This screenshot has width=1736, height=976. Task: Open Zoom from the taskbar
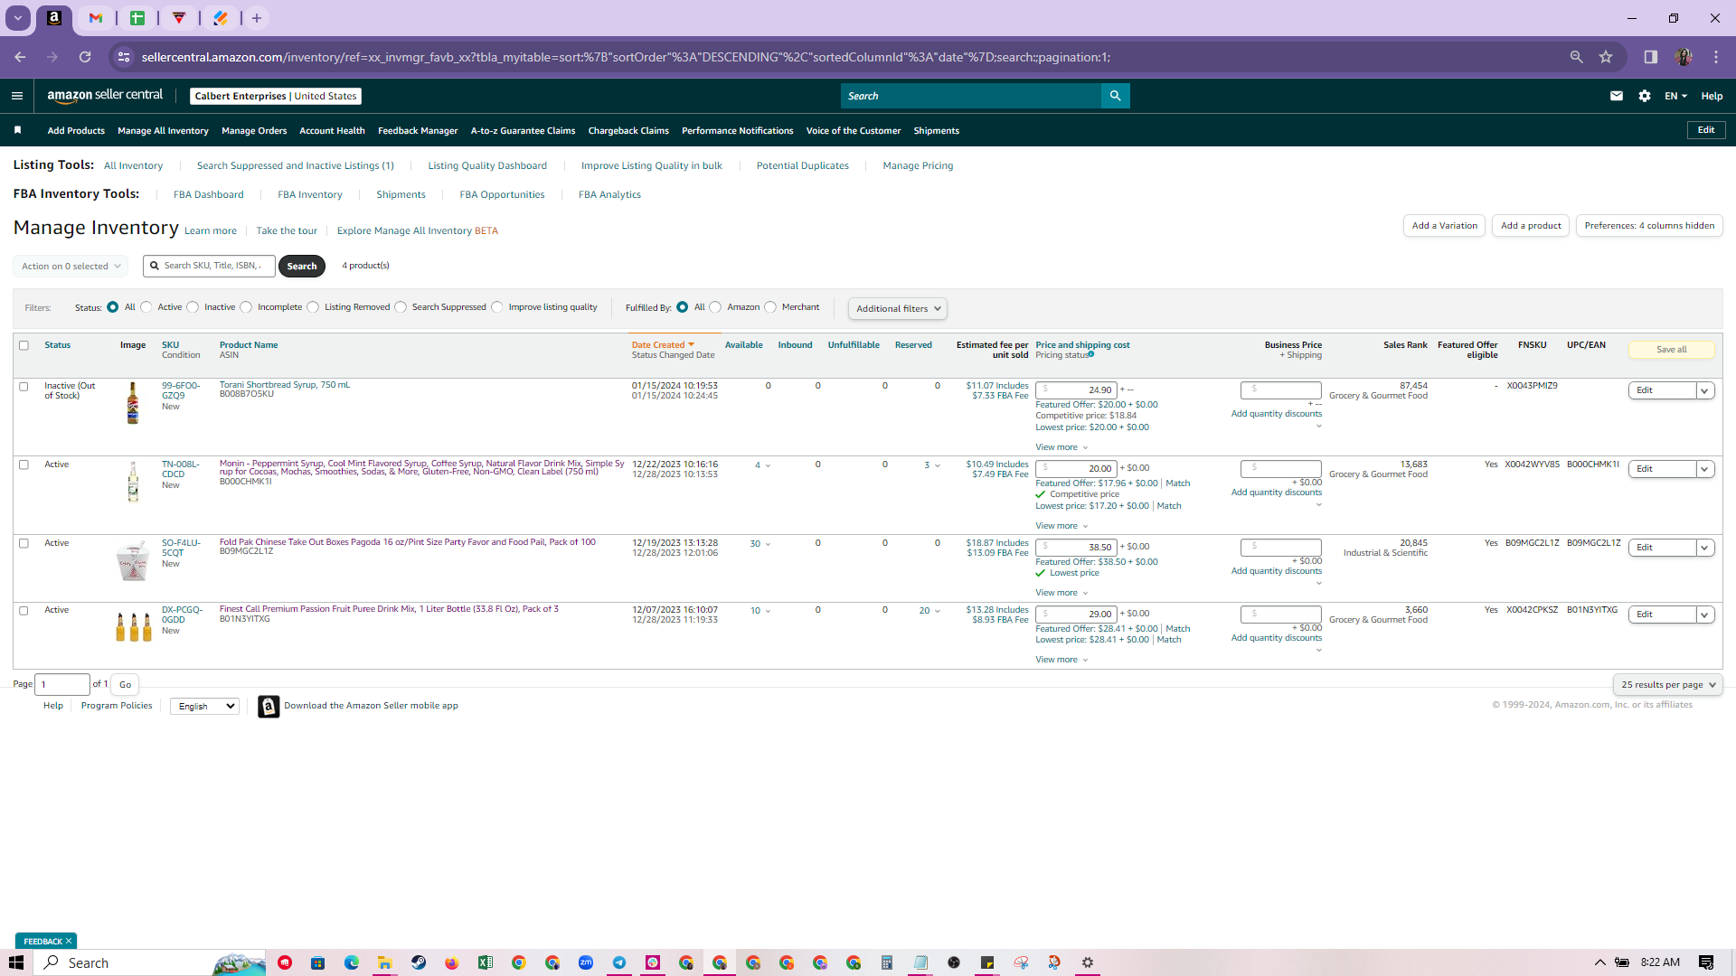coord(586,962)
